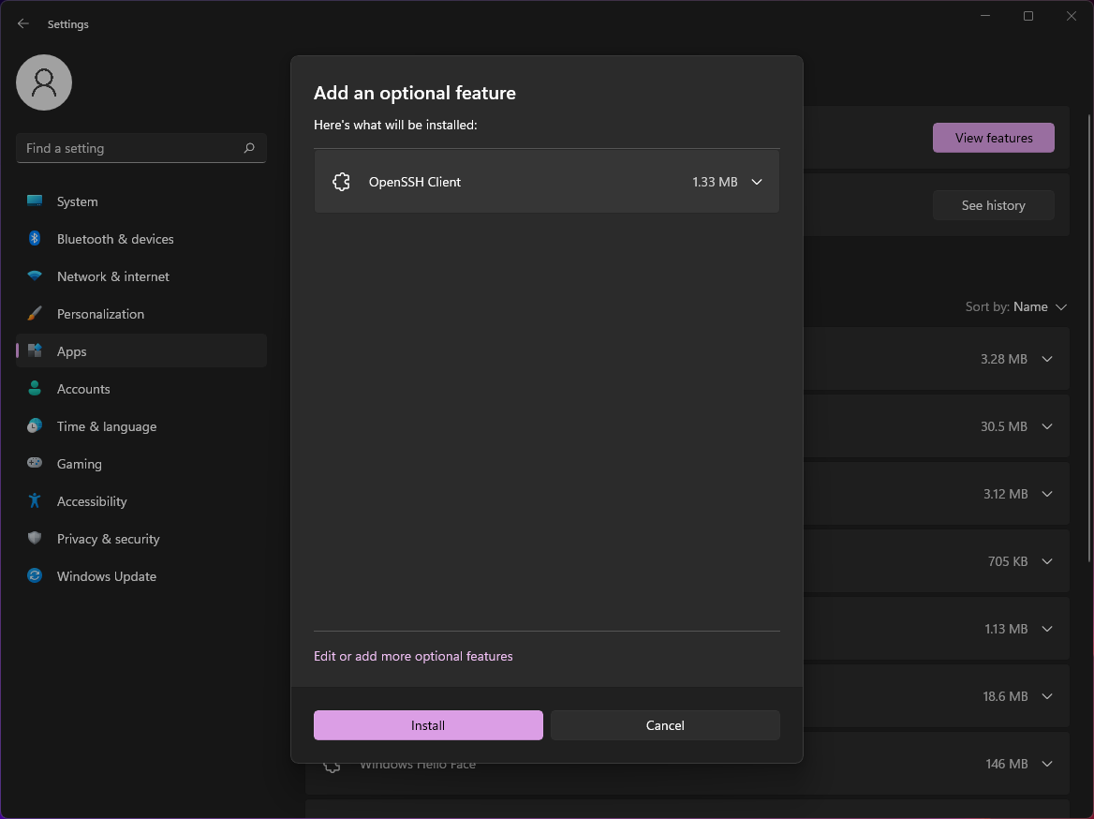Expand the 705 KB feature row
This screenshot has width=1094, height=819.
(1047, 561)
